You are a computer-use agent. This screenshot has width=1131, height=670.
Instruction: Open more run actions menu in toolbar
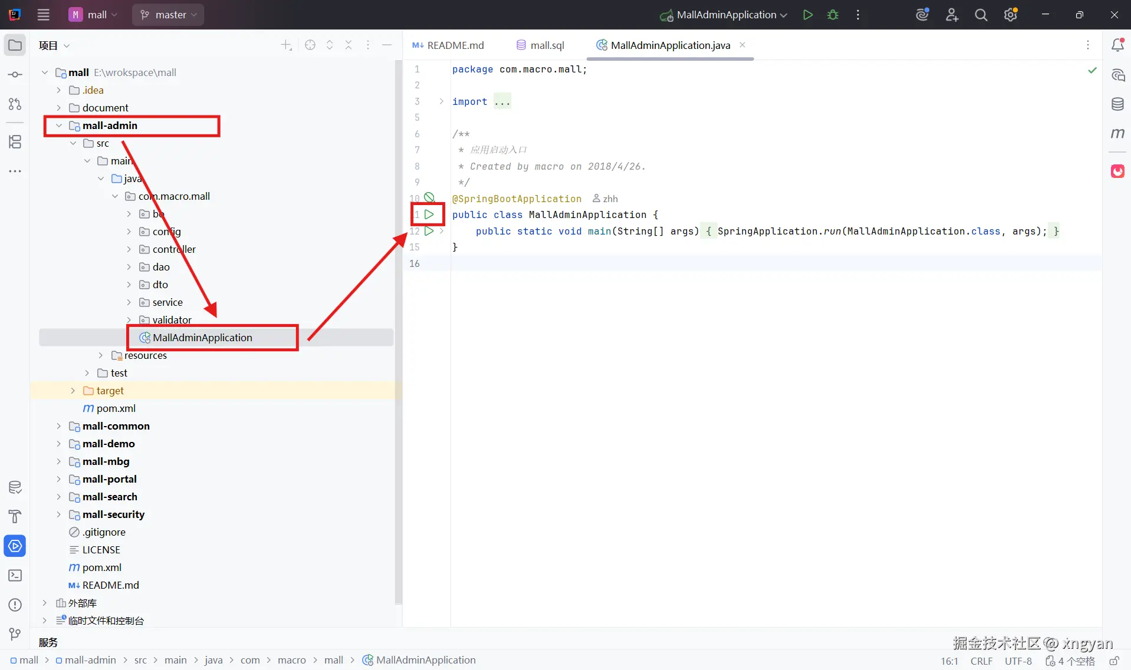coord(858,15)
